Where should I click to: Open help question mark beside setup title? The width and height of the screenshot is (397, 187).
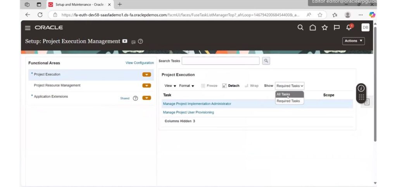pyautogui.click(x=140, y=41)
